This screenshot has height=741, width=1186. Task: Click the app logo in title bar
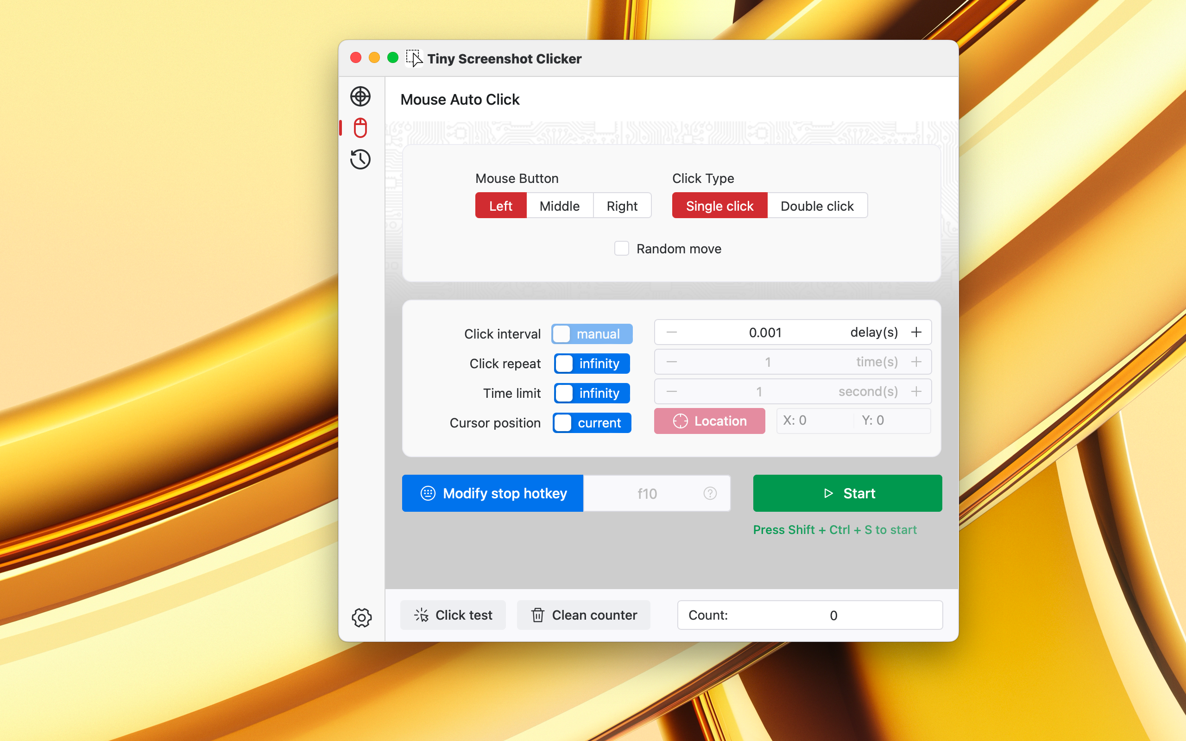click(414, 58)
